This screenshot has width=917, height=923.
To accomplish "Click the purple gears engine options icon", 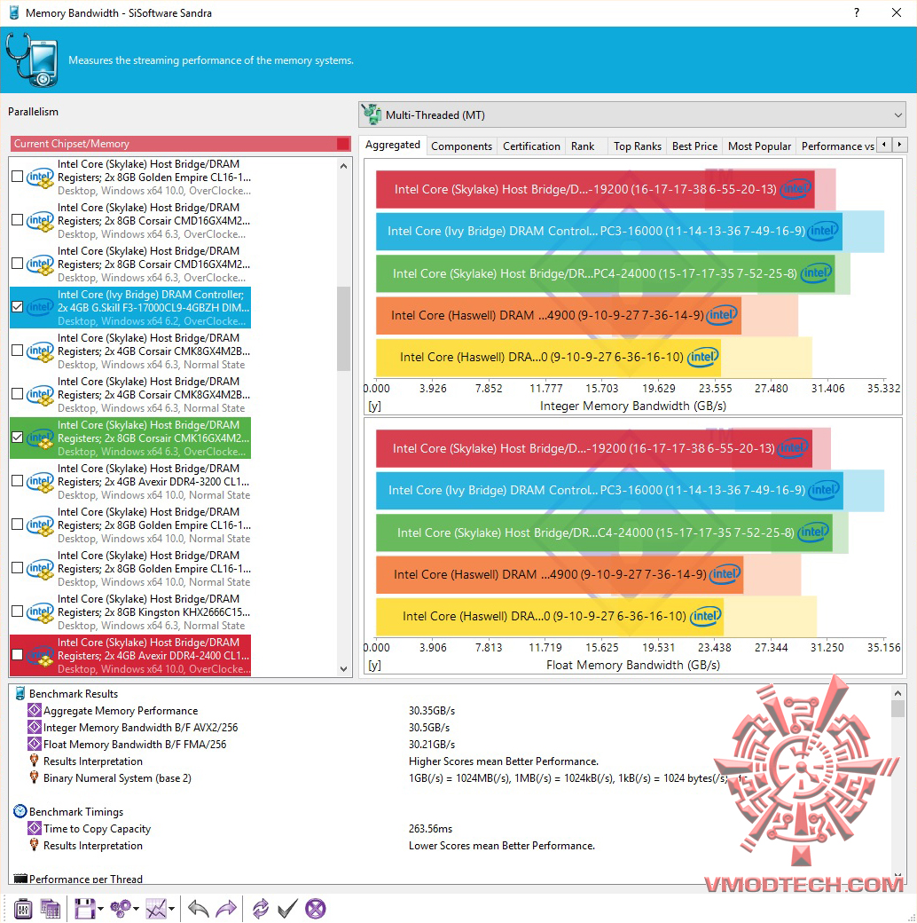I will pos(121,909).
